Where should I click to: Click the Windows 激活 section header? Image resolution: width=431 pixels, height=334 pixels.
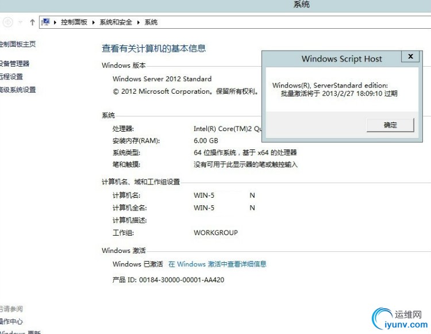click(x=124, y=251)
